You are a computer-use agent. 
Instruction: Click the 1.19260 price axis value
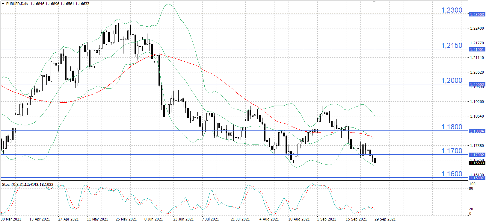coord(477,102)
